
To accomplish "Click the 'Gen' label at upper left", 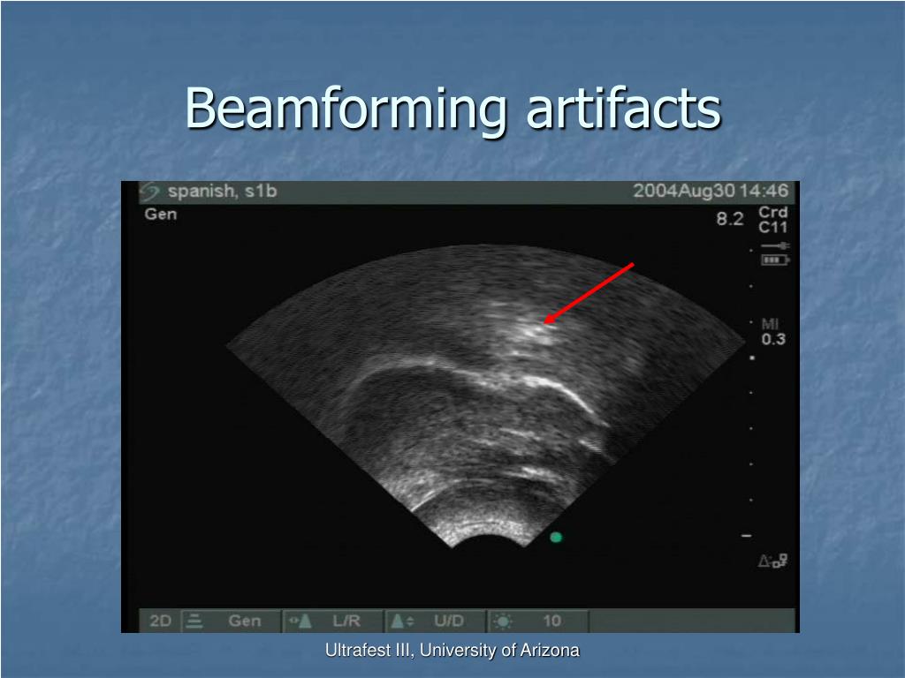I will pyautogui.click(x=161, y=214).
